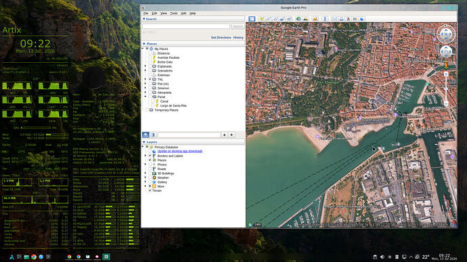The height and width of the screenshot is (262, 467).
Task: Disable the Borders and Labels layer
Action: coord(150,156)
